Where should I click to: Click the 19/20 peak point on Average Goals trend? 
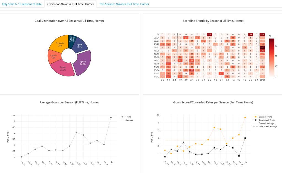pos(76,133)
